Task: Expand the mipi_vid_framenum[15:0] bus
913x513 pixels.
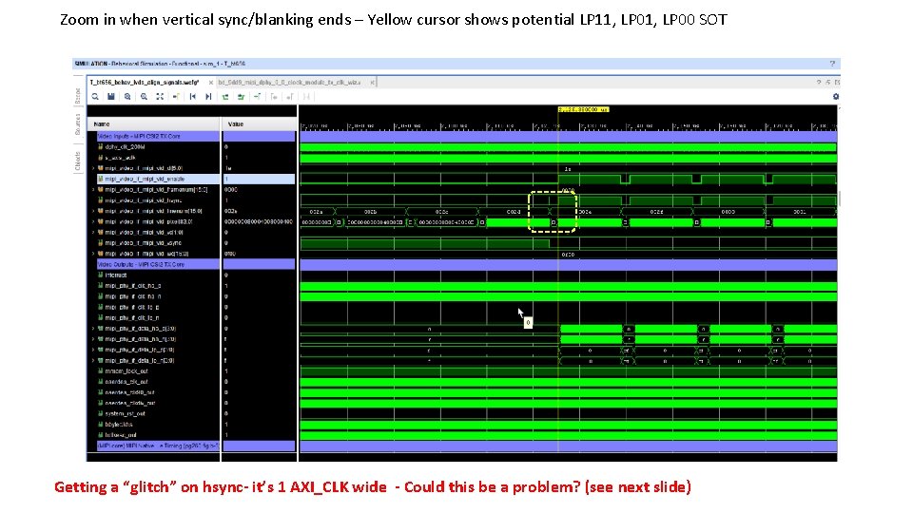Action: [93, 190]
